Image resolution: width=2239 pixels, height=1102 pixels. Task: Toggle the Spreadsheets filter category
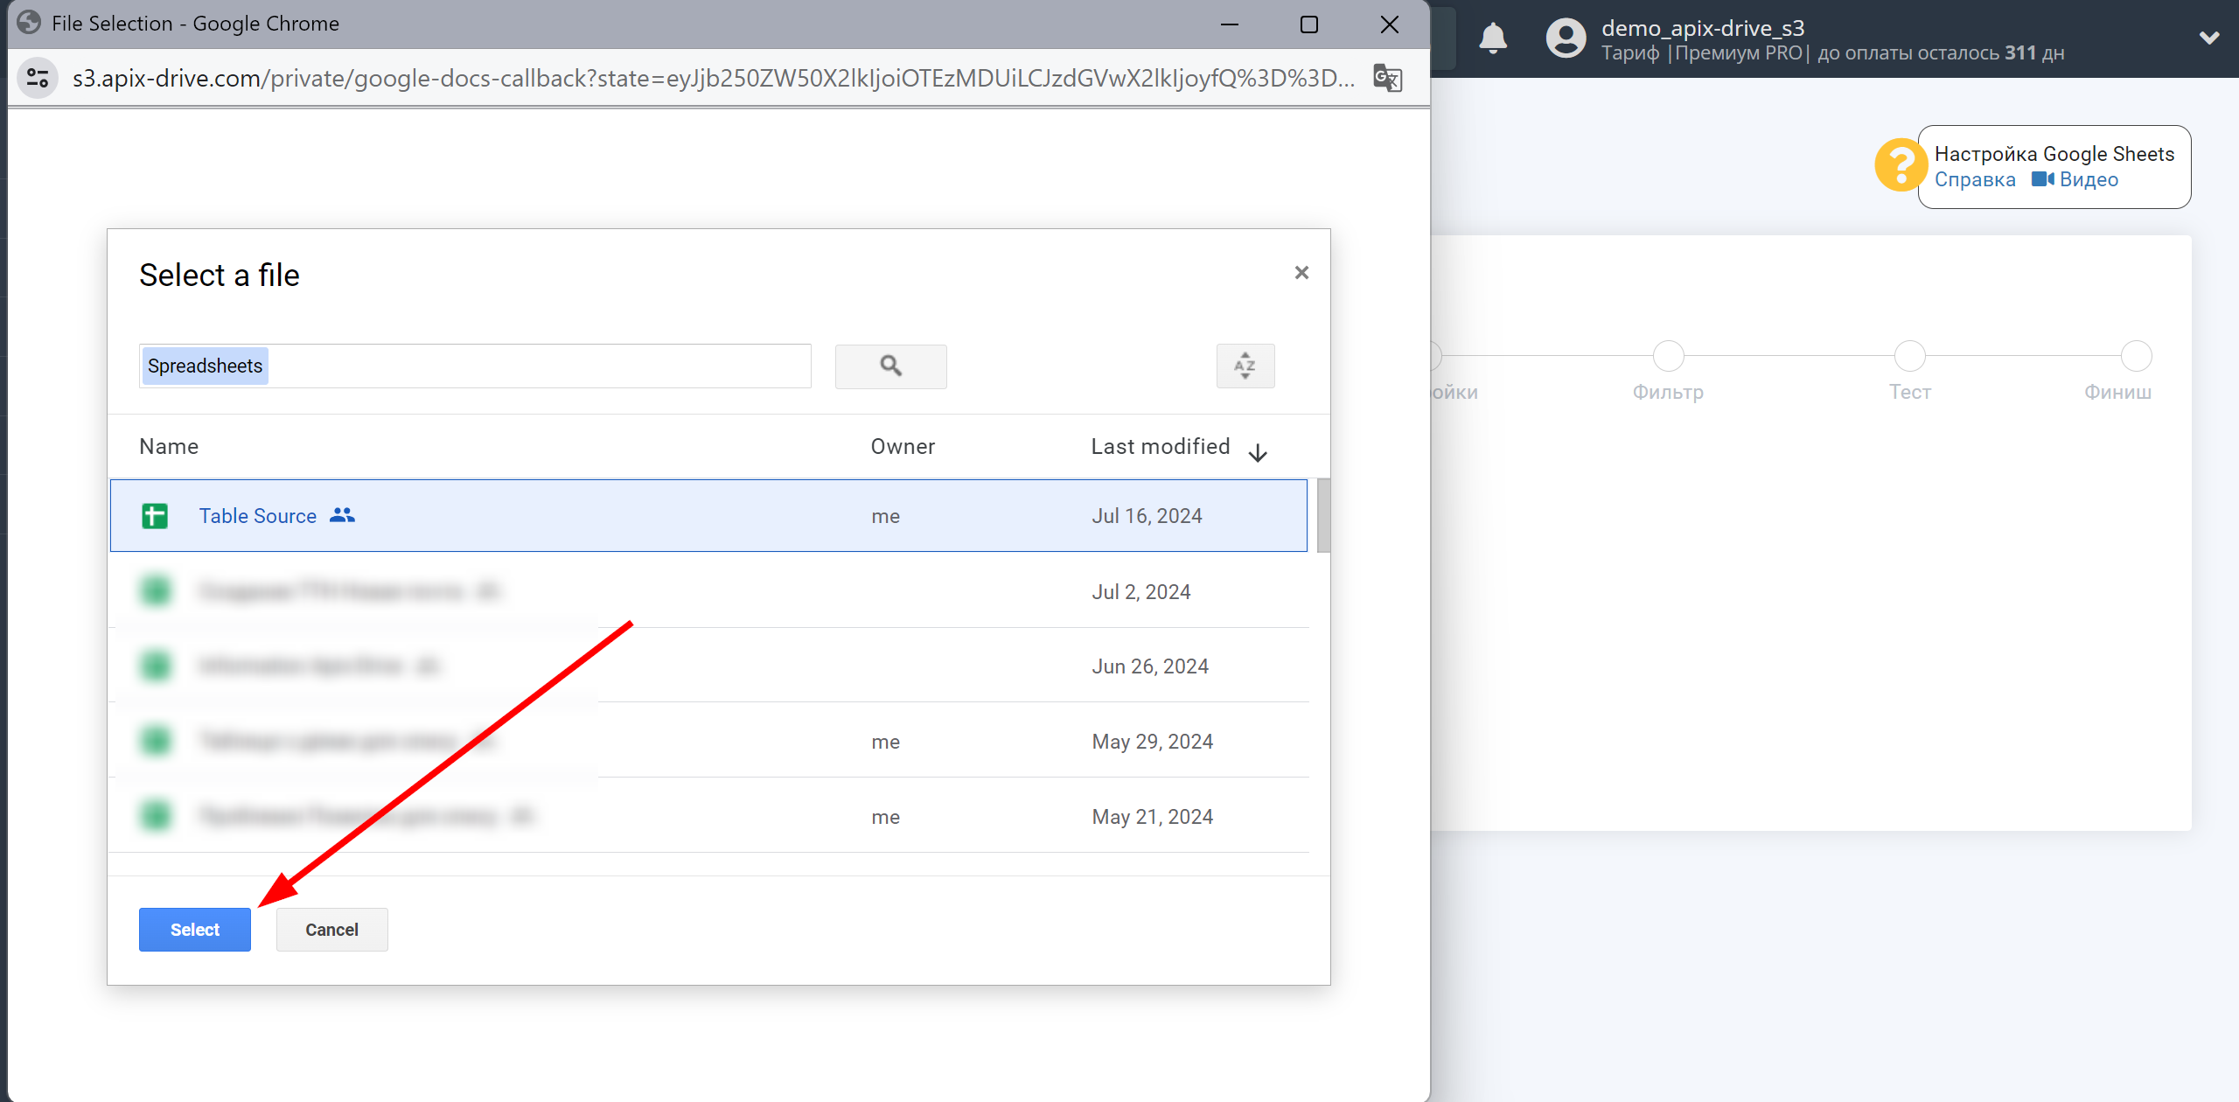(207, 364)
